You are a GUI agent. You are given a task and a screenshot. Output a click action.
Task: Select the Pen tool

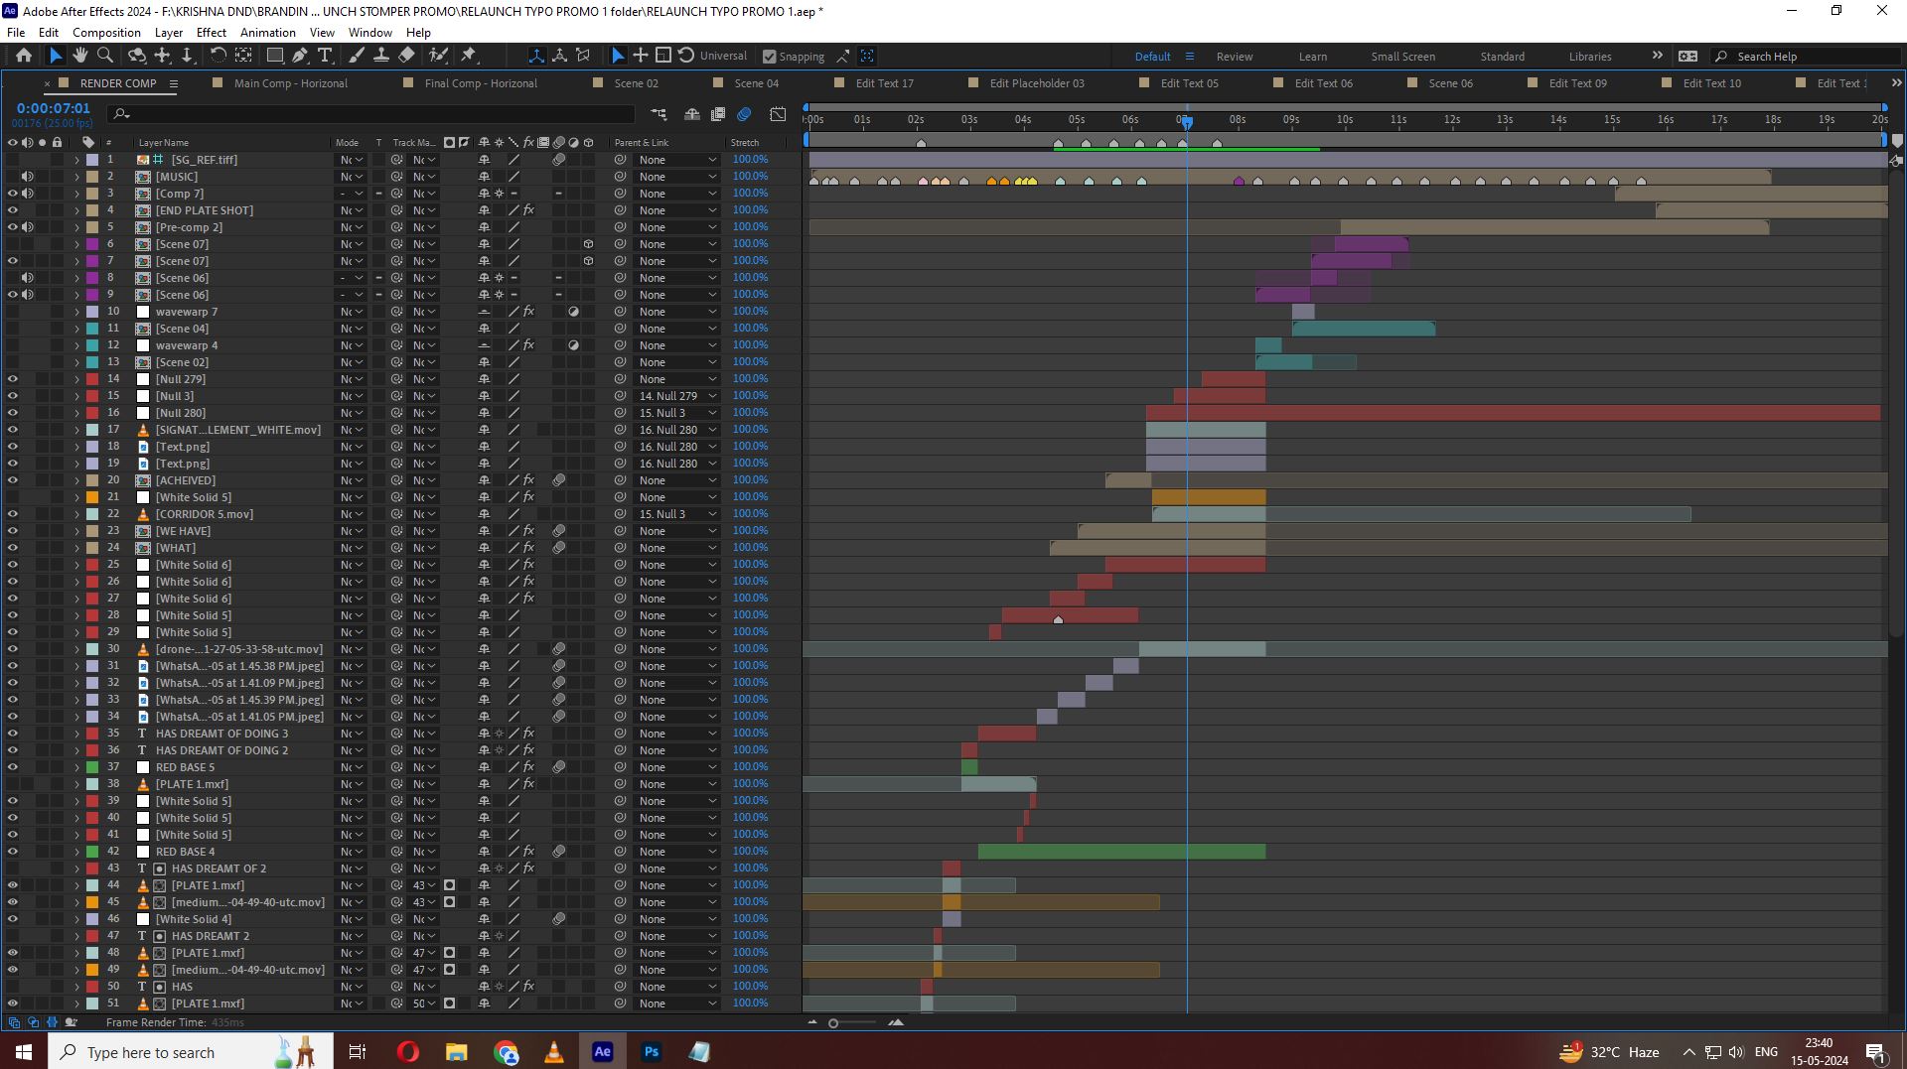click(300, 56)
